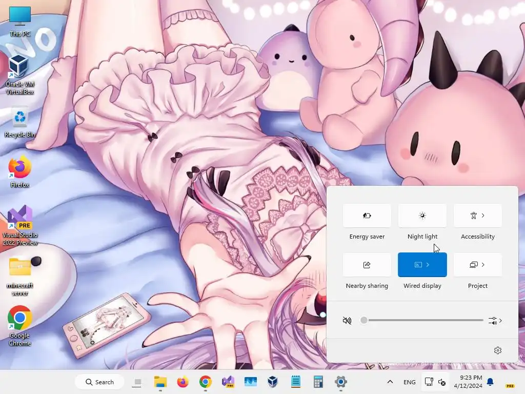The width and height of the screenshot is (525, 394).
Task: Select the Recycle Bin icon
Action: coord(20,123)
